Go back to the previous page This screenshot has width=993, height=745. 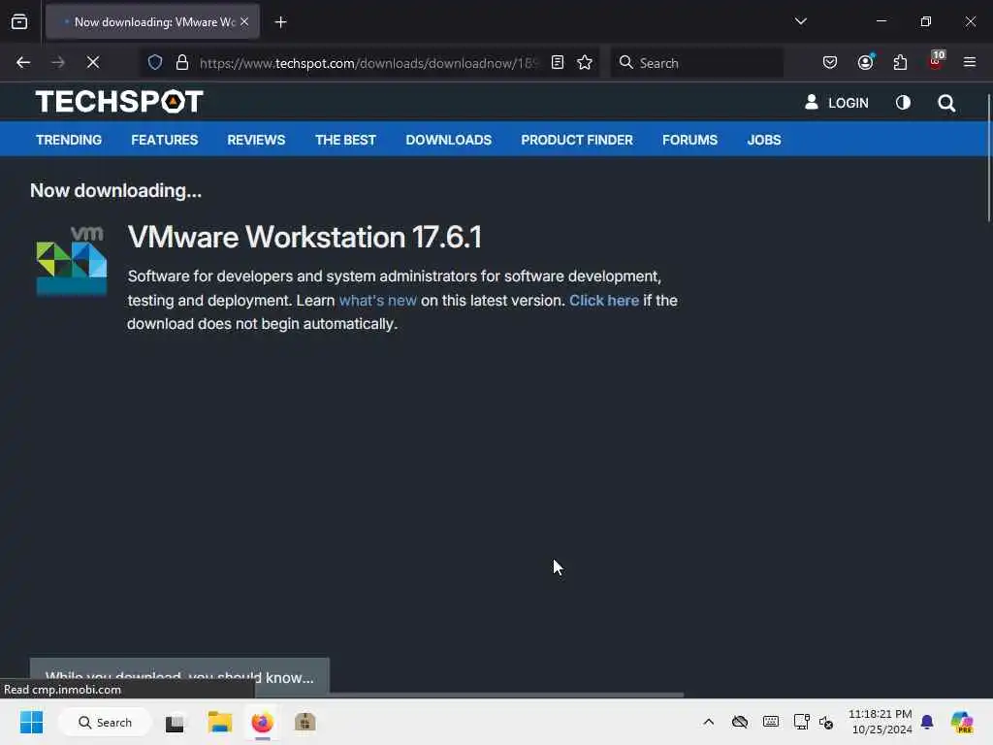click(23, 62)
